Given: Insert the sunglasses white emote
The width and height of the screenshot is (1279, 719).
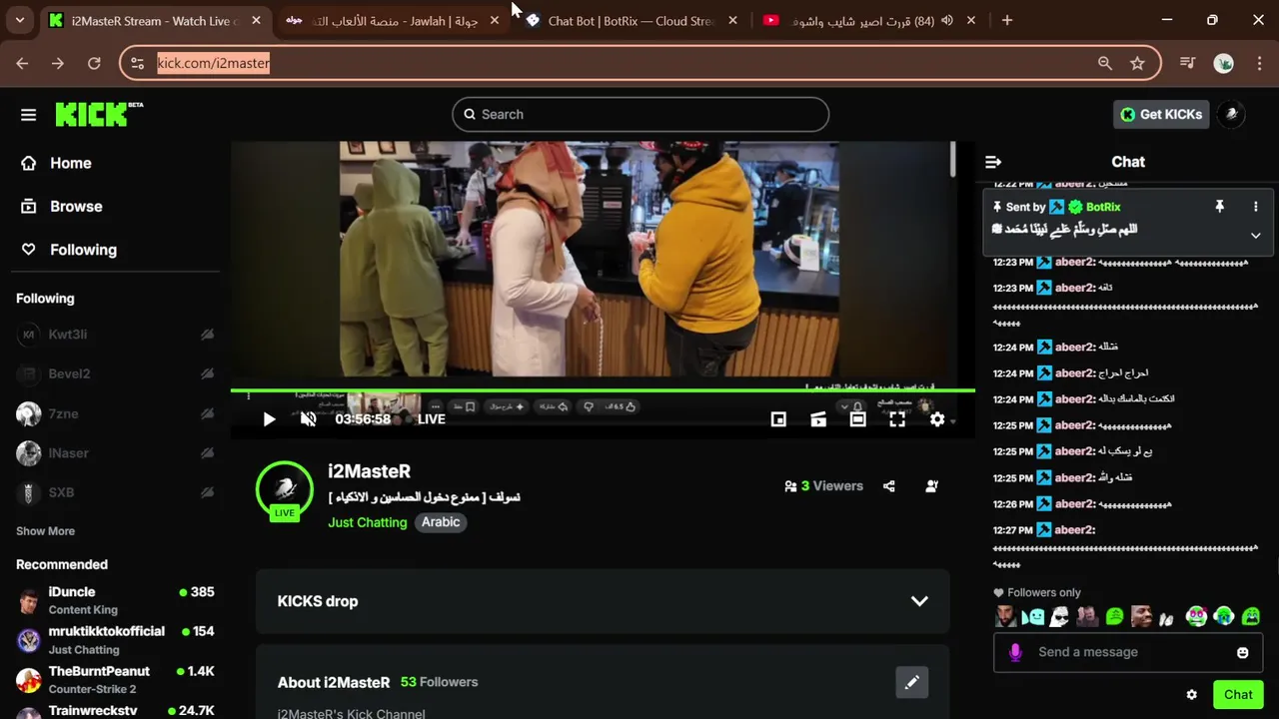Looking at the screenshot, I should [x=1060, y=616].
